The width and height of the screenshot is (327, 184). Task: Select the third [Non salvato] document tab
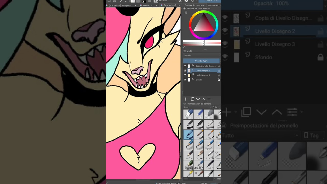[x=170, y=5]
